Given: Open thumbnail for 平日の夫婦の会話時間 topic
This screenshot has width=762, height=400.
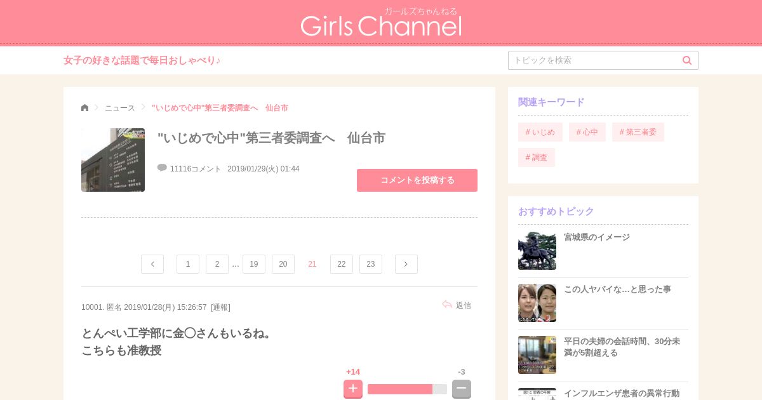Looking at the screenshot, I should (537, 355).
